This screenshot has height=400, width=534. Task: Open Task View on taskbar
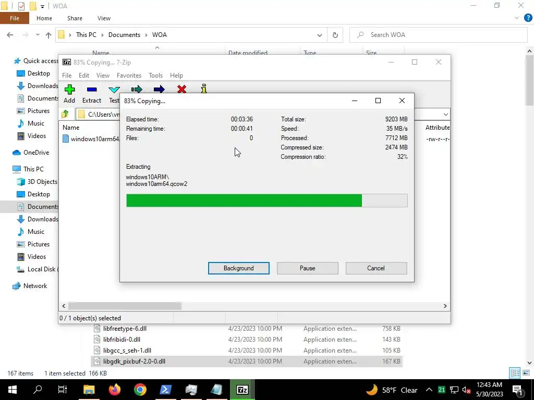[63, 390]
